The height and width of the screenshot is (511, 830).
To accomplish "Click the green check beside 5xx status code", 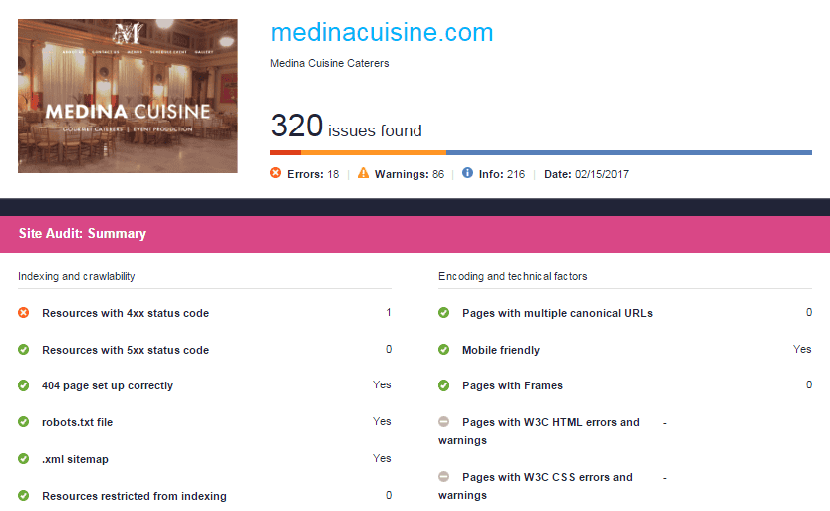I will click(23, 349).
